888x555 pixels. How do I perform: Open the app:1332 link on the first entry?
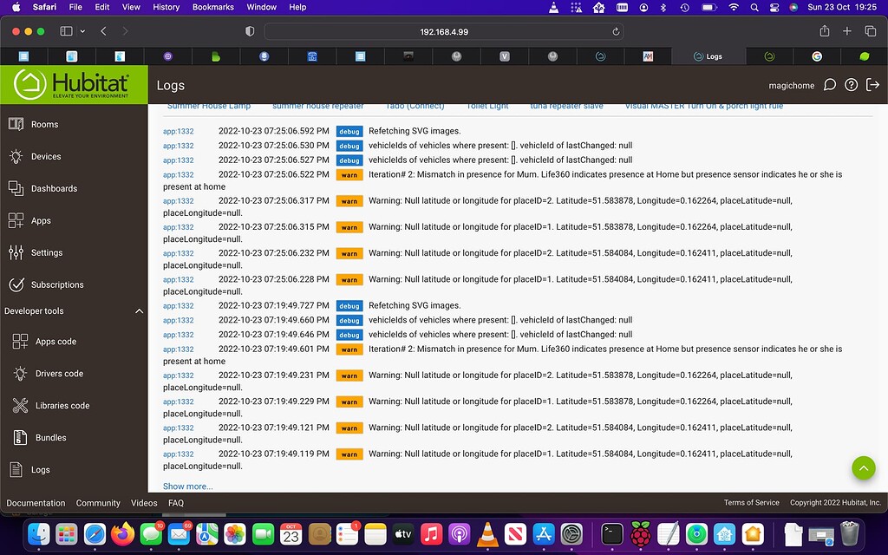click(x=178, y=131)
